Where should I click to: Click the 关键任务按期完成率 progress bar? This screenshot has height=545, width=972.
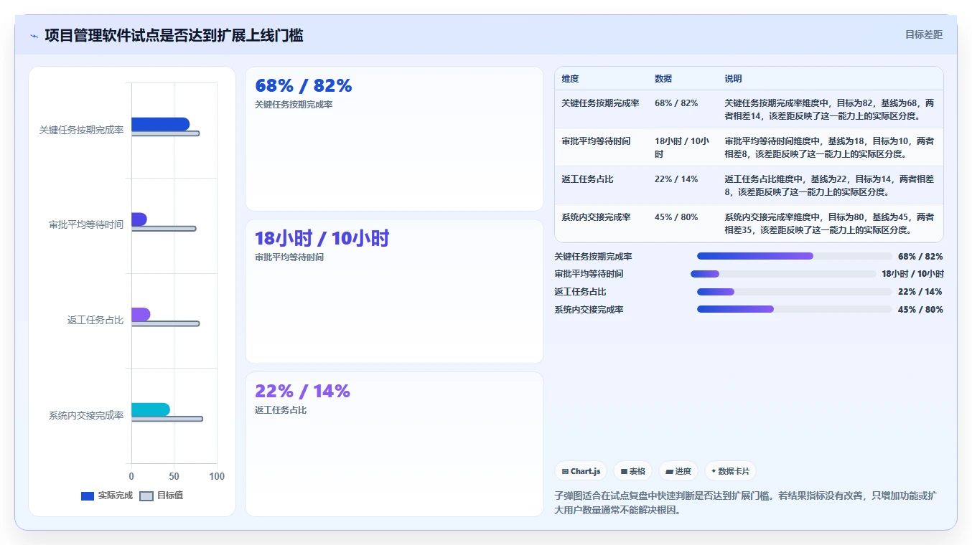point(794,256)
